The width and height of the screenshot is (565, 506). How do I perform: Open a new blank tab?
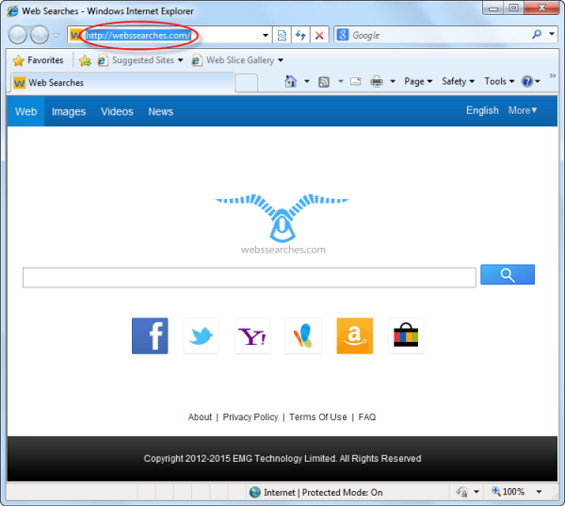[247, 83]
